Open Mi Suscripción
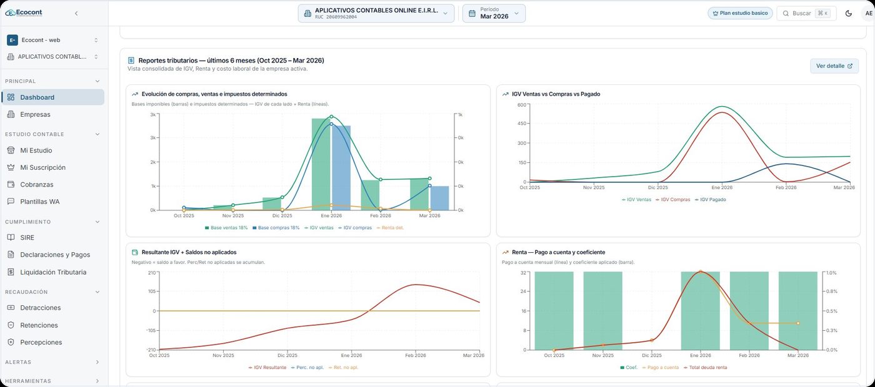This screenshot has width=875, height=387. pyautogui.click(x=53, y=167)
